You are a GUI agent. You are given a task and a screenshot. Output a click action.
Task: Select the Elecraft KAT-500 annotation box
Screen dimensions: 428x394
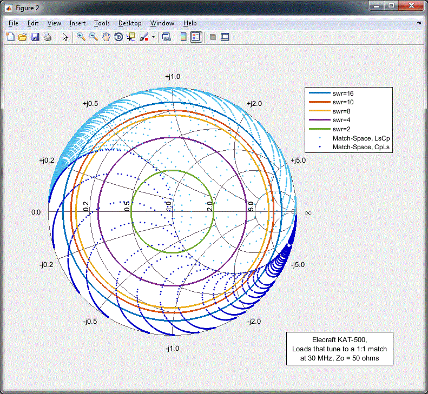[x=340, y=349]
